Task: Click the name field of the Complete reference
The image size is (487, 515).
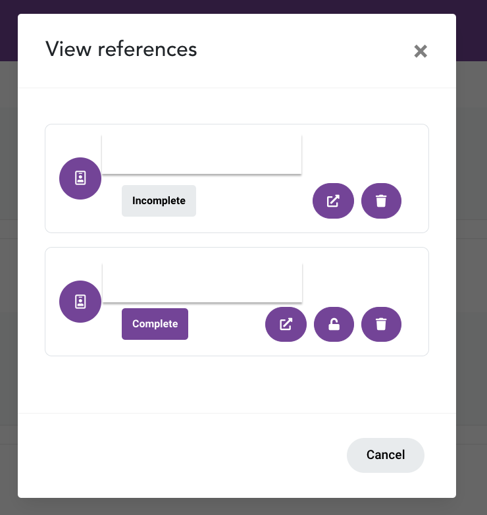Action: (202, 283)
